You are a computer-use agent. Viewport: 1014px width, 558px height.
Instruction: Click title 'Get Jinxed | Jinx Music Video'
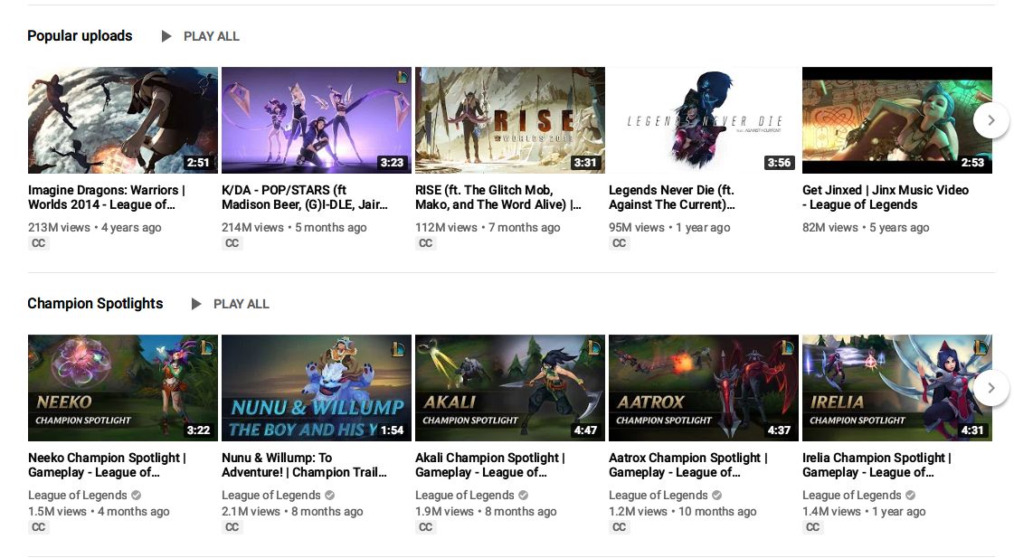[x=886, y=197]
